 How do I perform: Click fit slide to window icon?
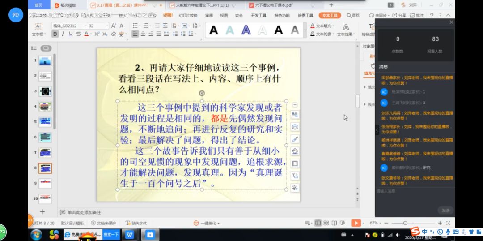pyautogui.click(x=448, y=223)
